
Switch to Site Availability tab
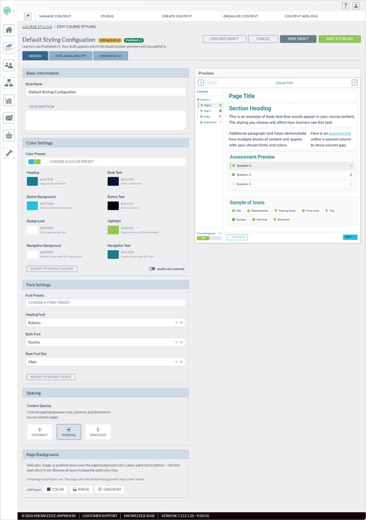coord(70,56)
